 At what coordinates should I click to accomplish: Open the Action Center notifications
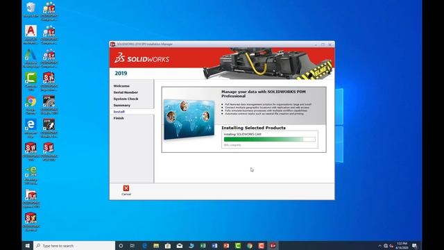(x=415, y=246)
